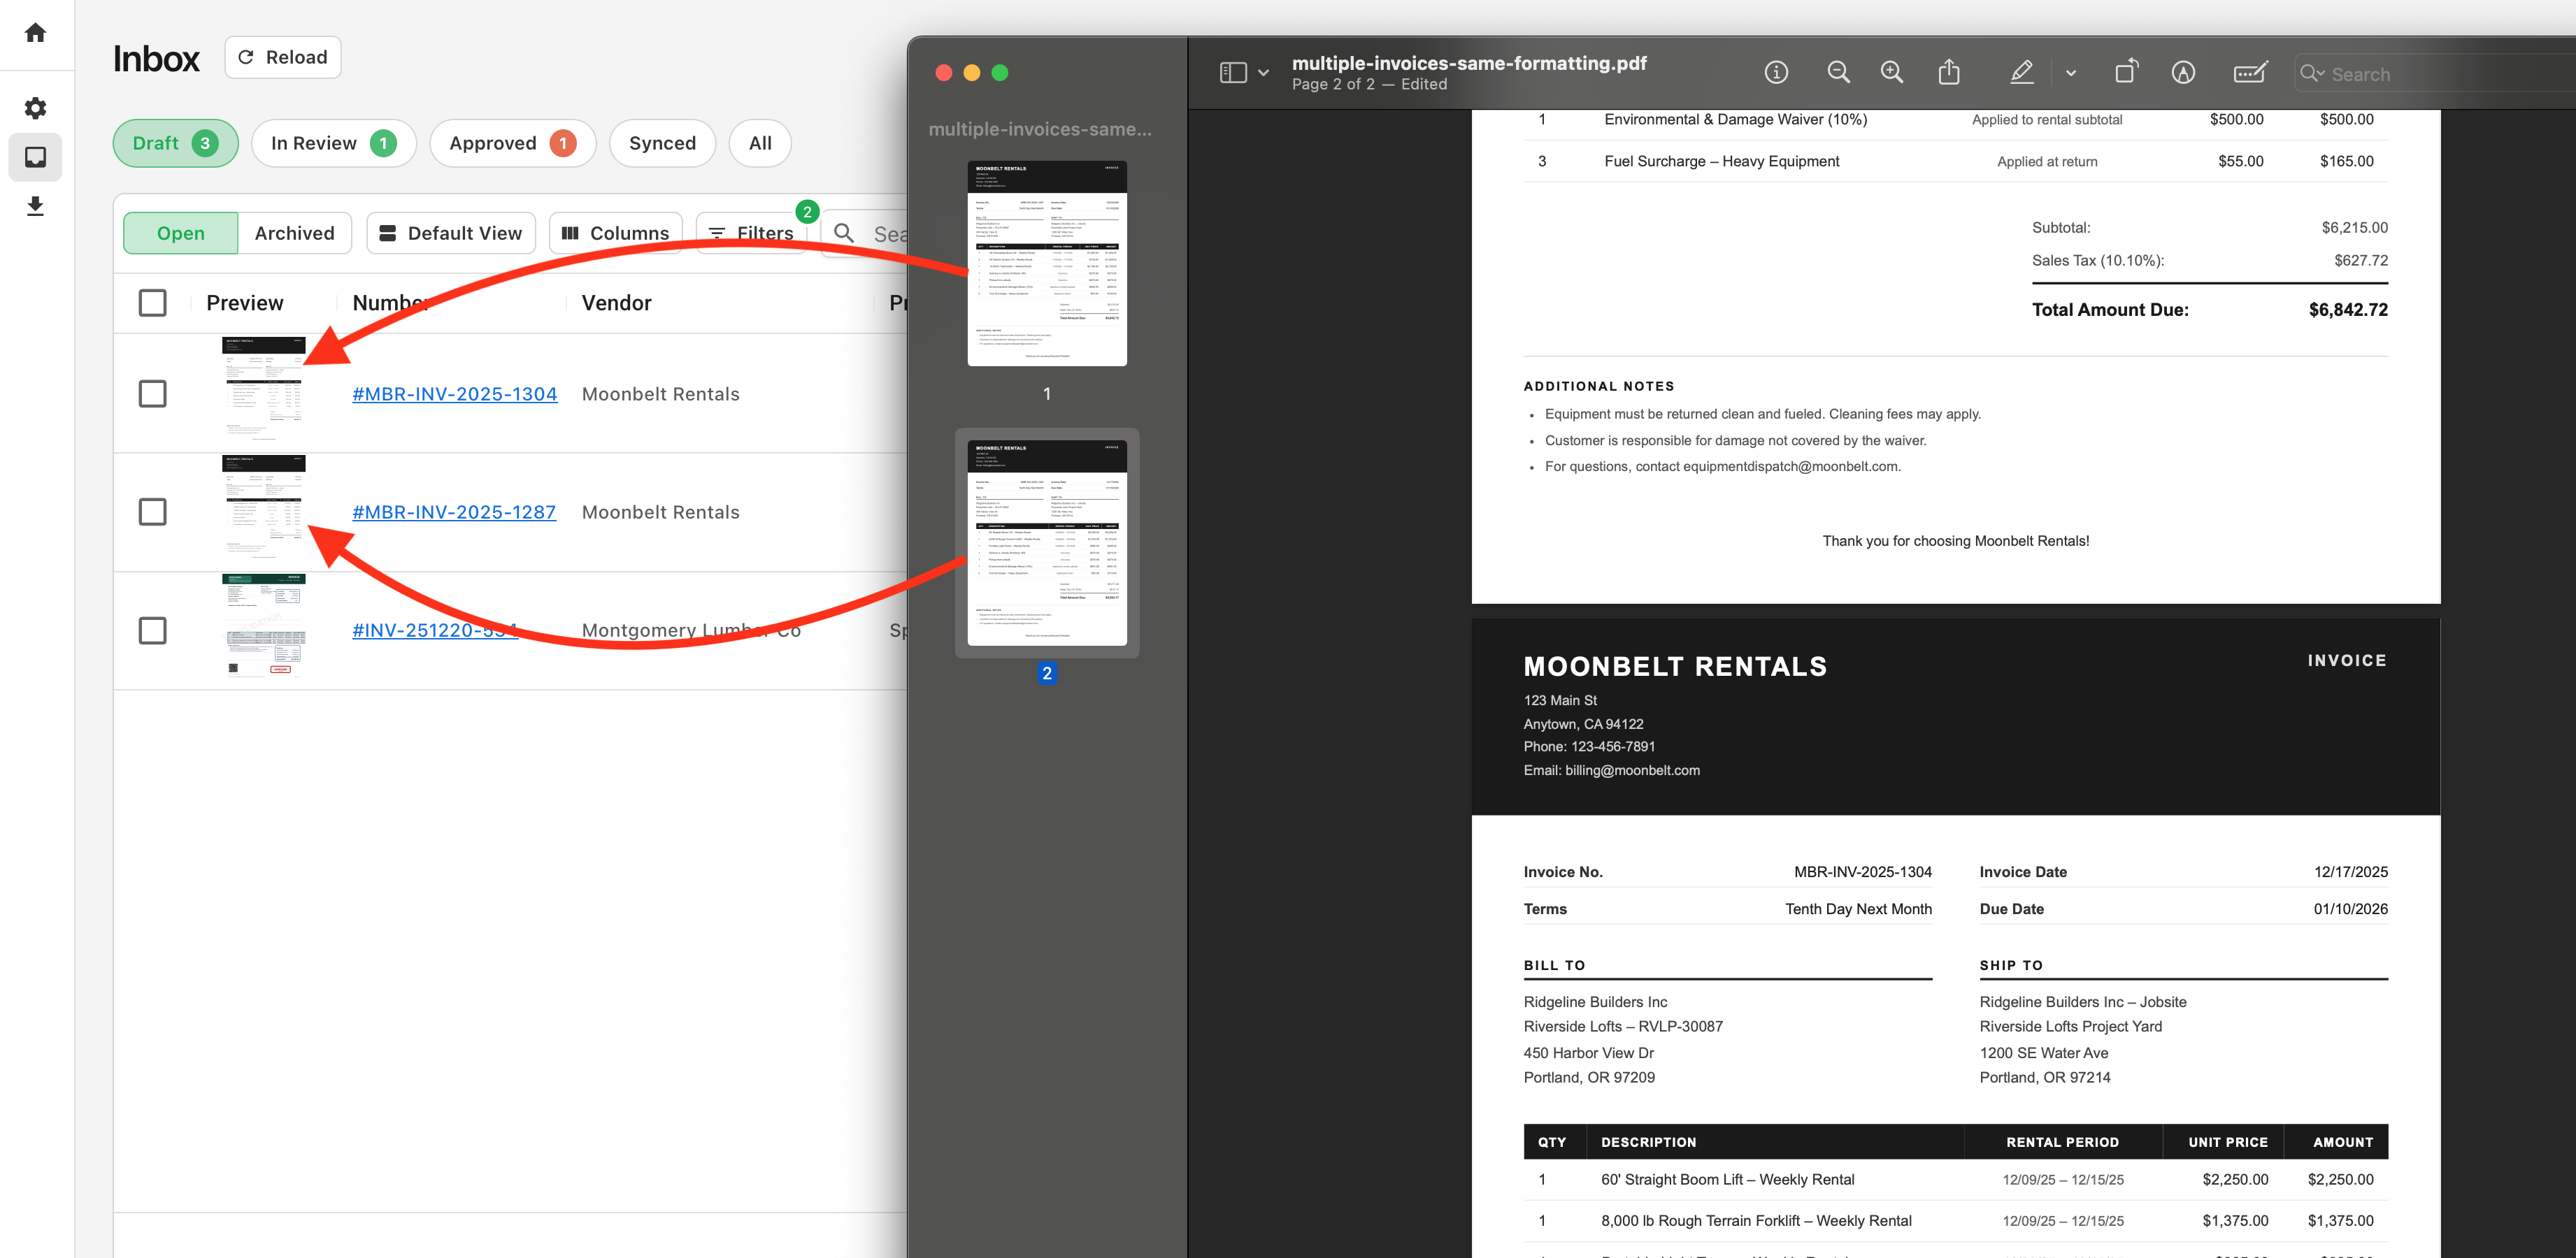
Task: Expand the markup tools chevron in the toolbar
Action: pyautogui.click(x=2070, y=72)
